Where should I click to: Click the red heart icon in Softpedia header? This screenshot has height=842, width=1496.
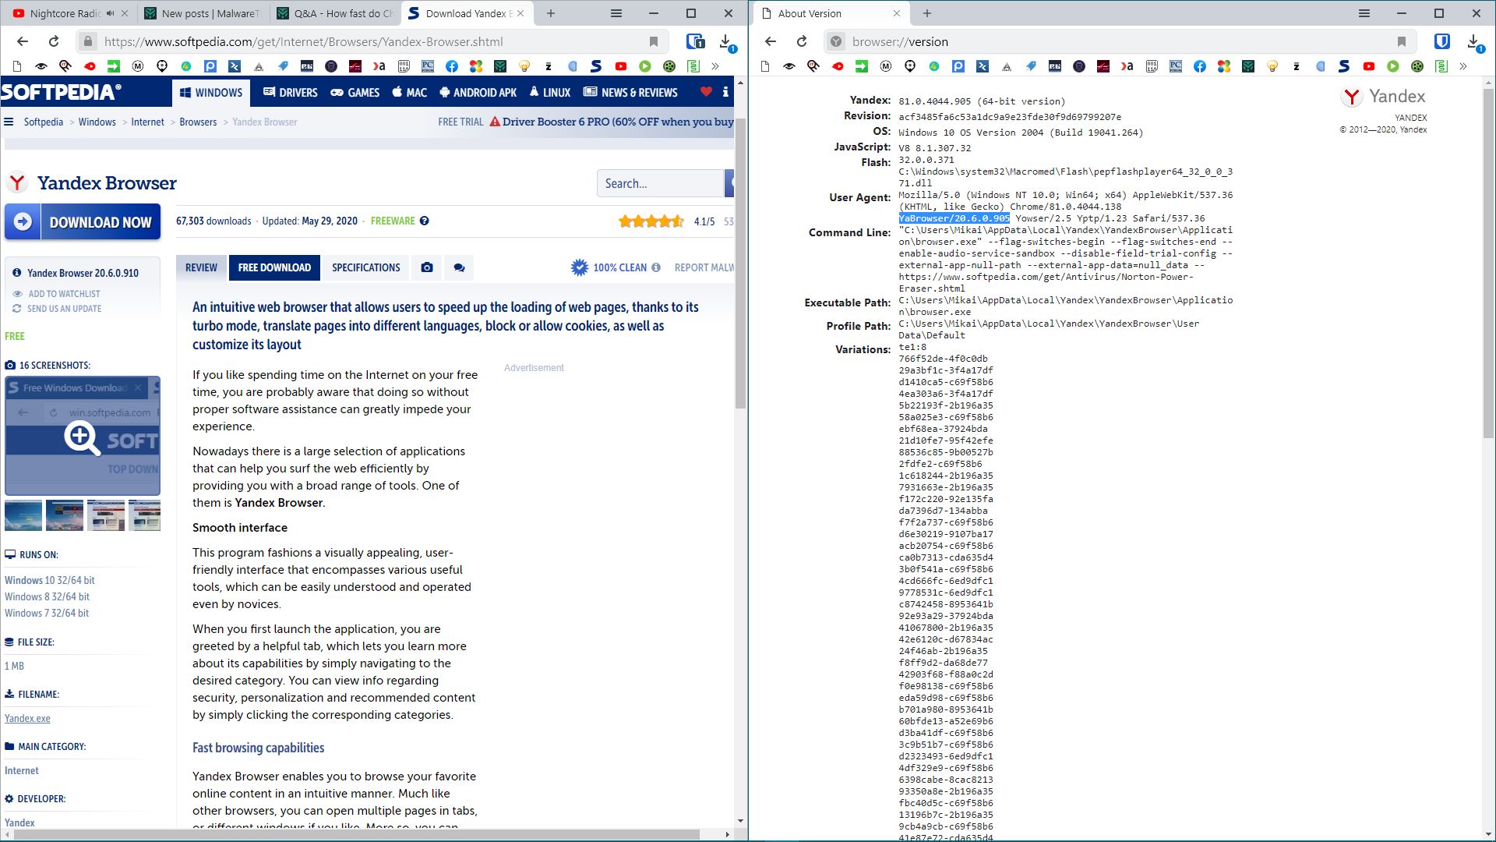(706, 92)
